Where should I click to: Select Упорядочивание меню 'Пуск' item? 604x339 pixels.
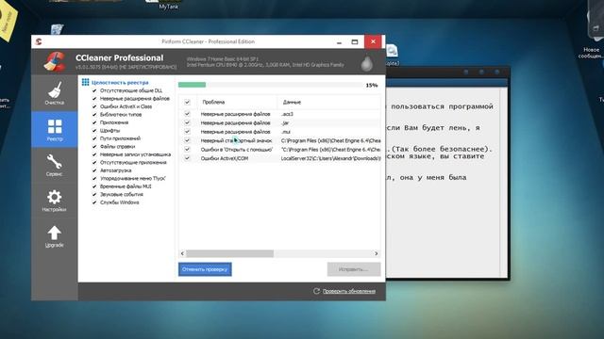point(133,178)
